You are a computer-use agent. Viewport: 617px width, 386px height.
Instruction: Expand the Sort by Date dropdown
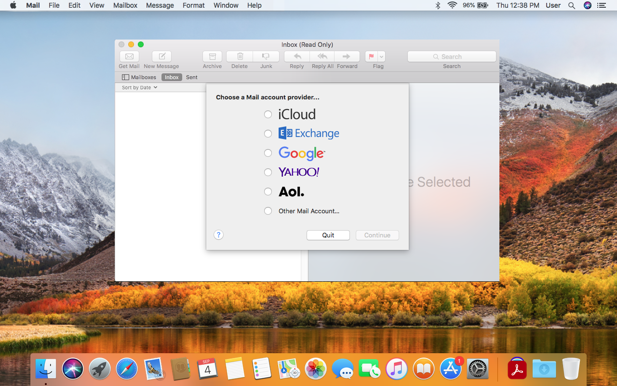tap(140, 88)
